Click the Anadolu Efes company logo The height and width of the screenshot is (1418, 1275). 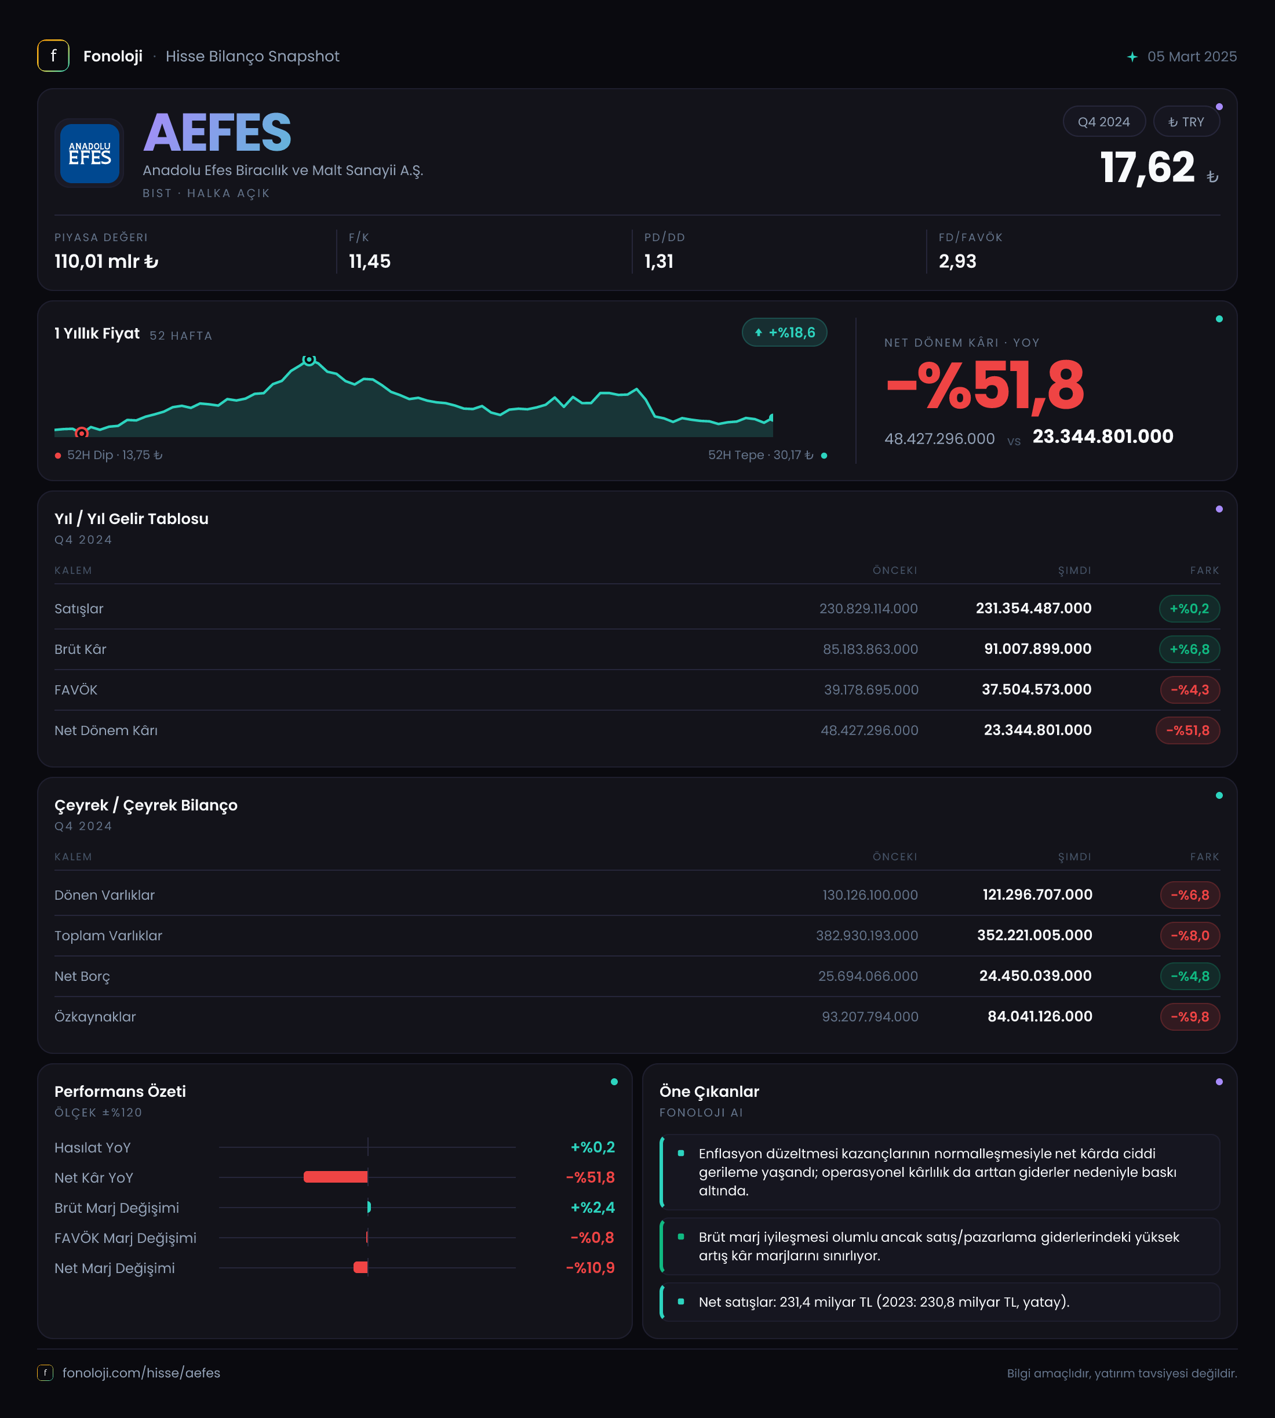[x=90, y=154]
